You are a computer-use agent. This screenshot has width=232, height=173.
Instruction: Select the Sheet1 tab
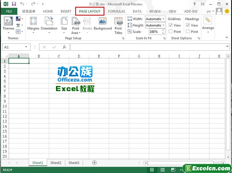pyautogui.click(x=38, y=163)
